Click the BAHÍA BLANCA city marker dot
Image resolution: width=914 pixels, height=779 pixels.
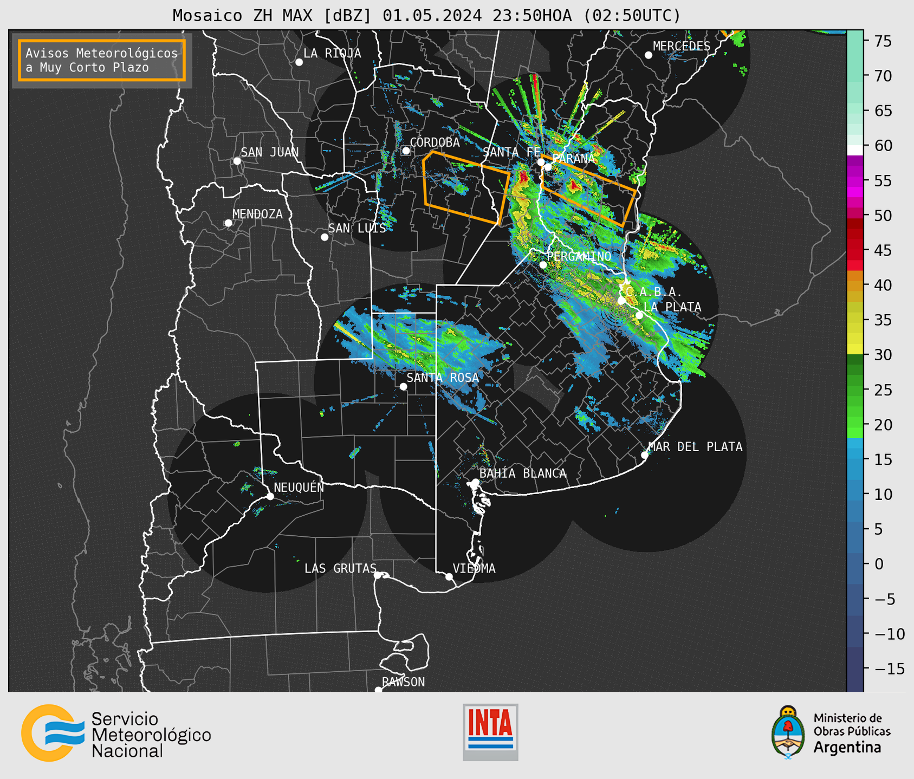[x=475, y=482]
